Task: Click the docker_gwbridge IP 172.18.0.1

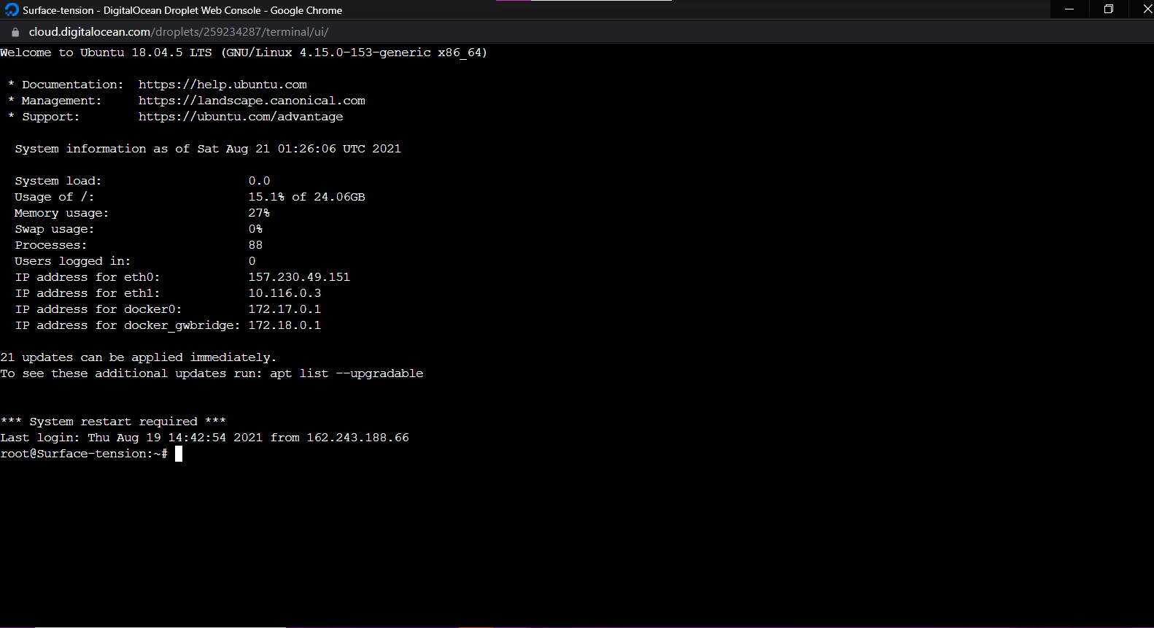Action: pos(284,325)
